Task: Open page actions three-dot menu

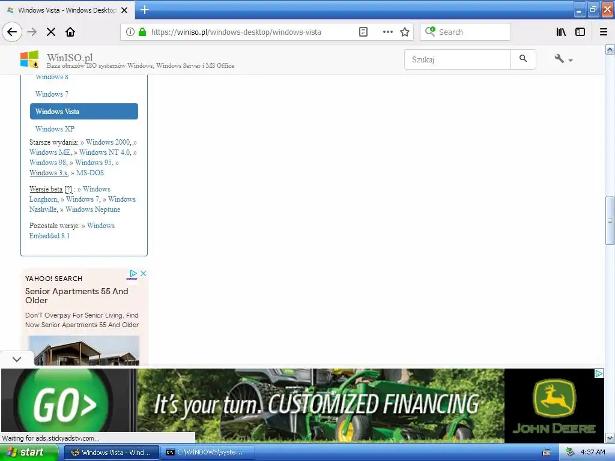Action: click(388, 32)
